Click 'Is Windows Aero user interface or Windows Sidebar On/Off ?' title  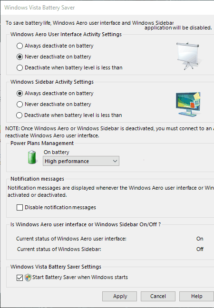coord(86,224)
